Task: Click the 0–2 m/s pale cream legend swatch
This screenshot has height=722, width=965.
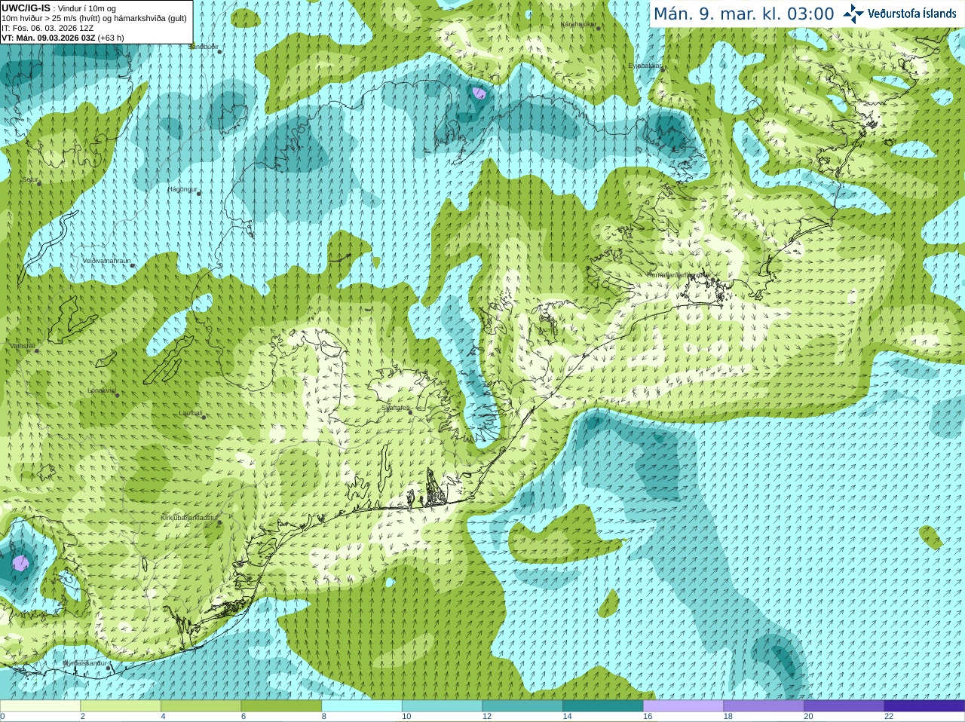Action: tap(40, 706)
